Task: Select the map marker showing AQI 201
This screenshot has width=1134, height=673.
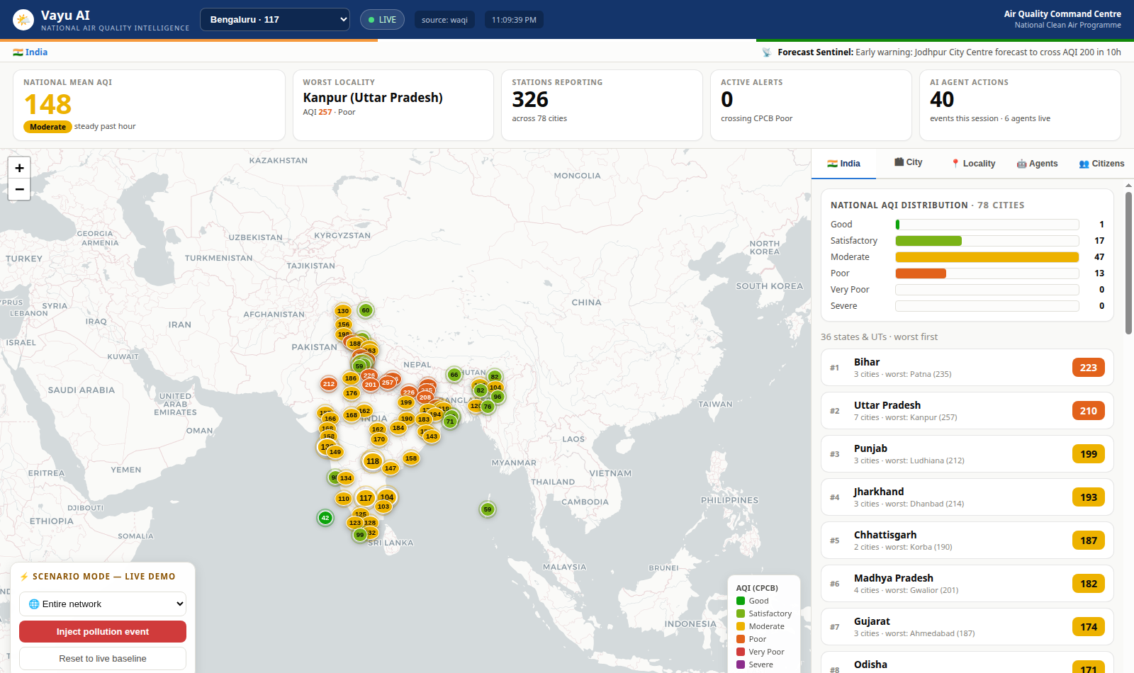Action: click(371, 385)
